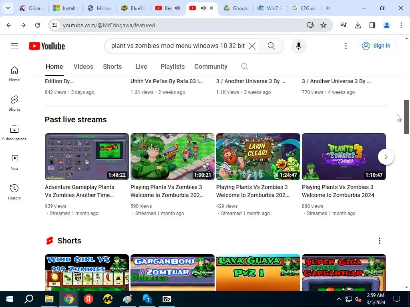Open Subscriptions in left sidebar
The height and width of the screenshot is (307, 410).
point(14,133)
